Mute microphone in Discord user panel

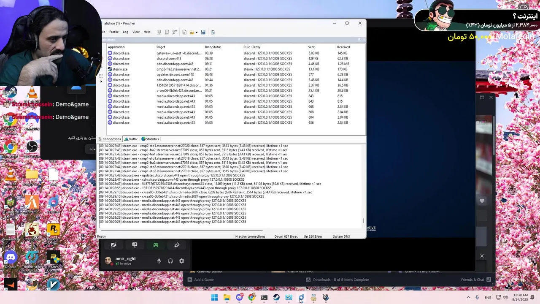[159, 261]
